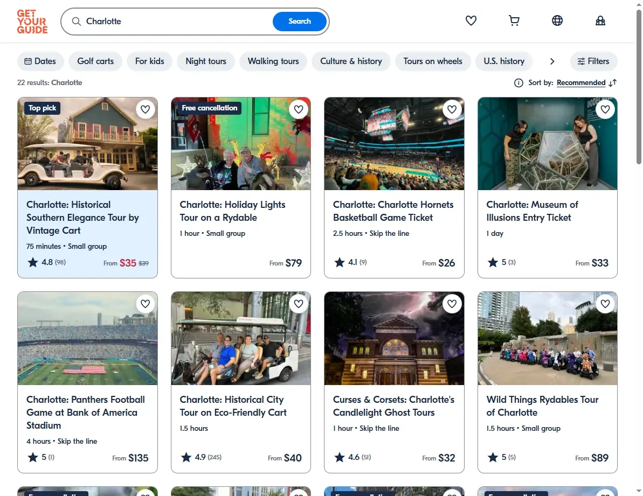Image resolution: width=643 pixels, height=496 pixels.
Task: Open Museum of Illusions Entry Ticket title
Action: click(x=532, y=211)
